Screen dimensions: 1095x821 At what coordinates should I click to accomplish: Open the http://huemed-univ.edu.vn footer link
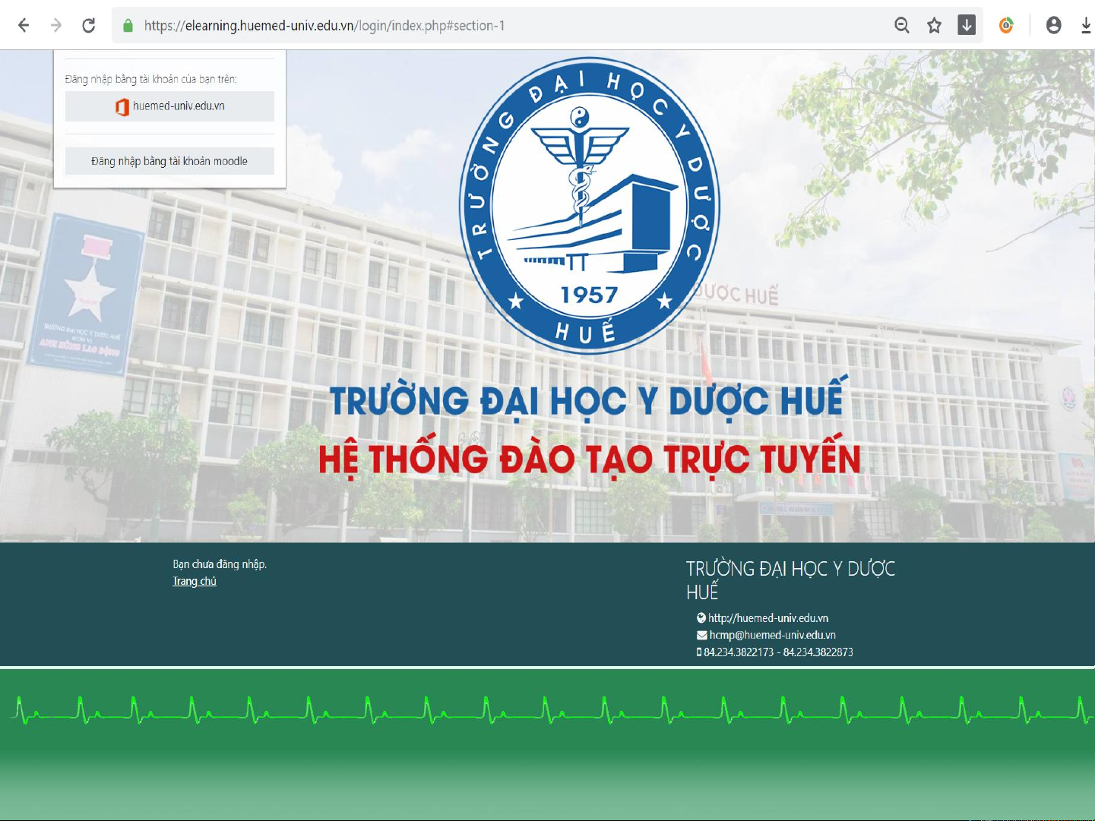point(768,618)
